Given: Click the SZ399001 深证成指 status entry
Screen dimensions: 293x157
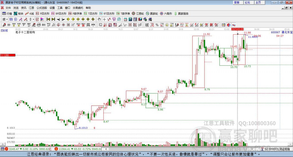Looking at the screenshot, I should click(x=276, y=149).
